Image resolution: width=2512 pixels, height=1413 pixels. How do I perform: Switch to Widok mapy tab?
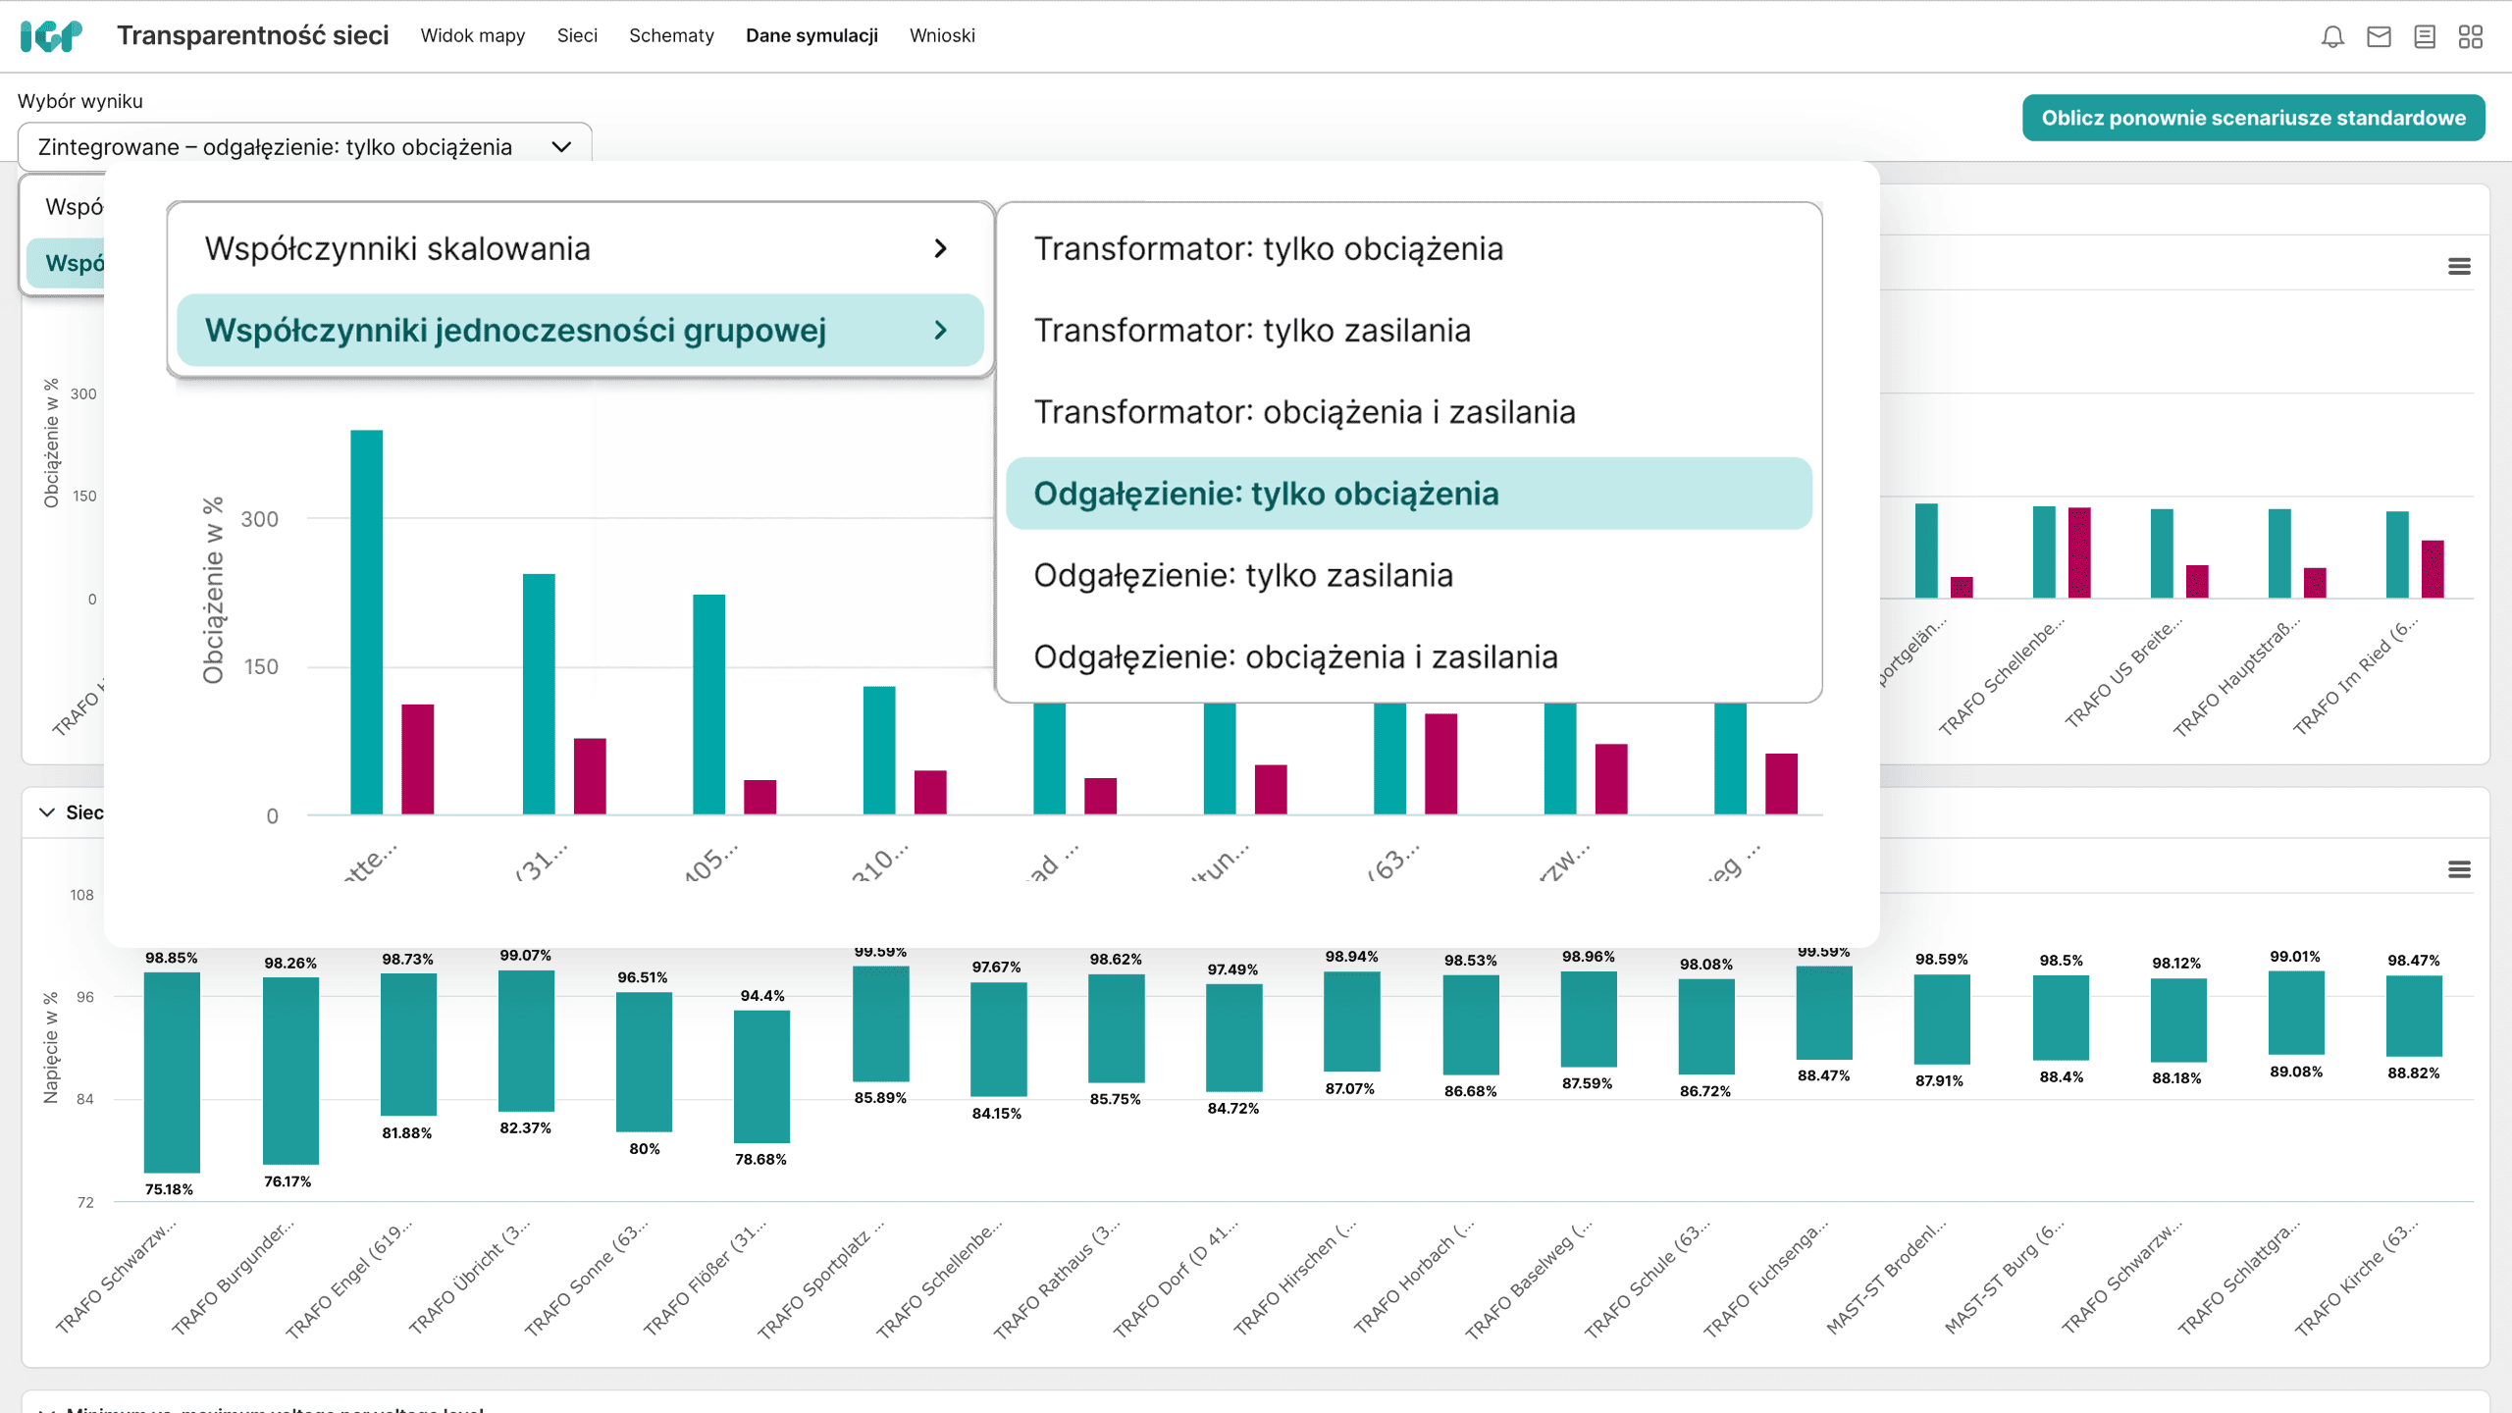(472, 36)
